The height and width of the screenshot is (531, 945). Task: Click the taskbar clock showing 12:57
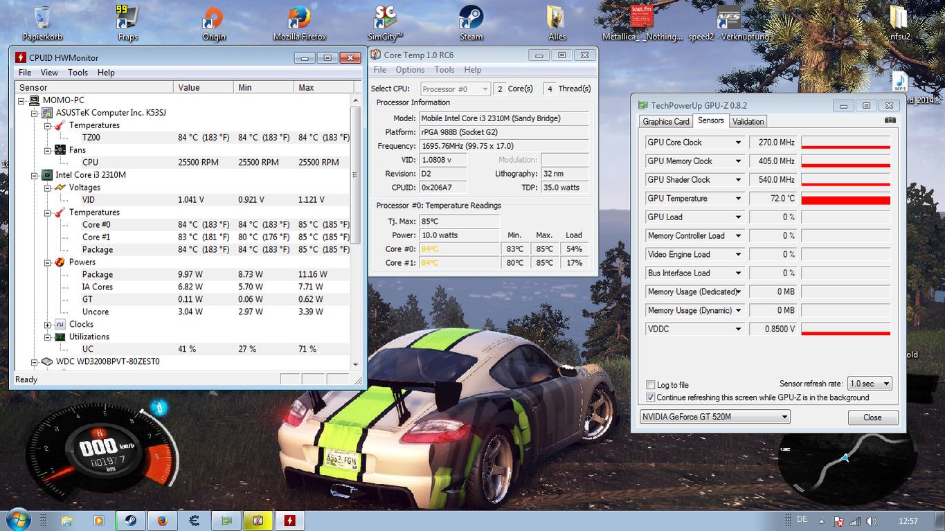point(908,521)
